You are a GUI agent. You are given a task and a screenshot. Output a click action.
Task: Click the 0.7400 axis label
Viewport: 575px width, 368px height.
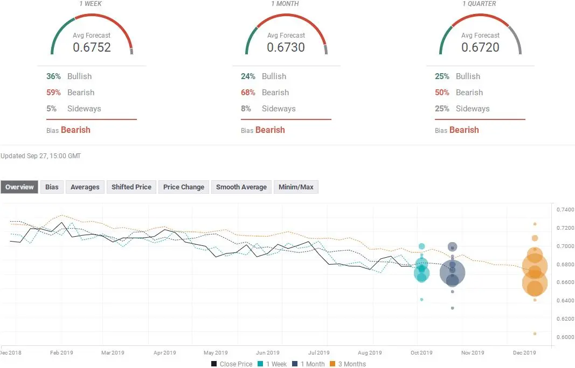click(565, 209)
